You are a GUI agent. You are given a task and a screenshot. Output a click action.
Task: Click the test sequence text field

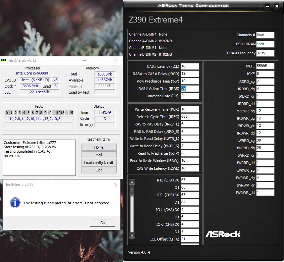[x=39, y=119]
